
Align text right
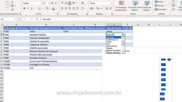pyautogui.click(x=69, y=8)
